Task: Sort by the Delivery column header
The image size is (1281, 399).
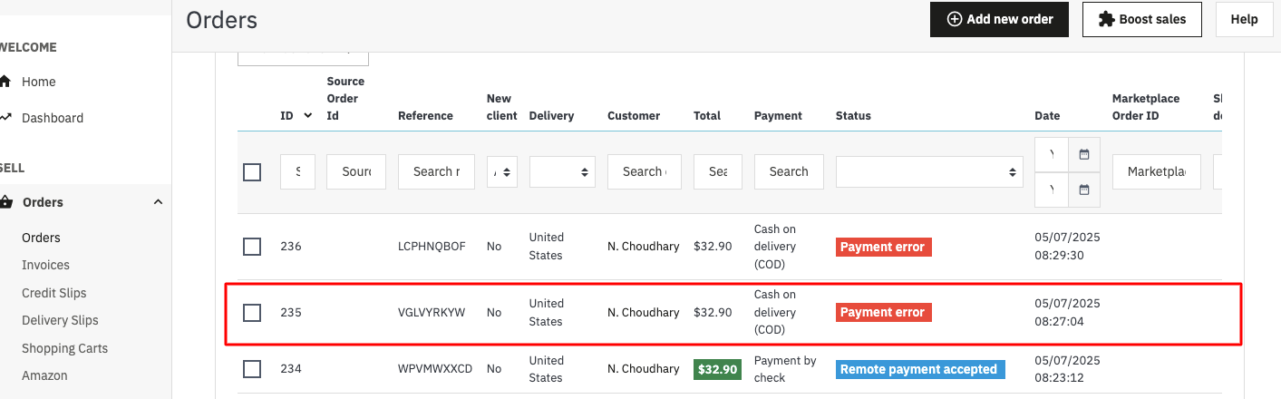Action: [551, 115]
